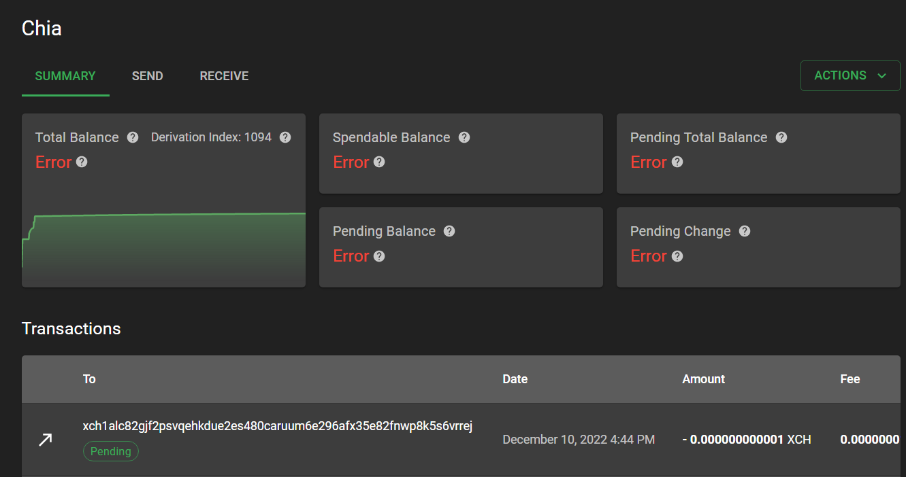Click the help icon beside Total Balance Error

click(x=82, y=162)
